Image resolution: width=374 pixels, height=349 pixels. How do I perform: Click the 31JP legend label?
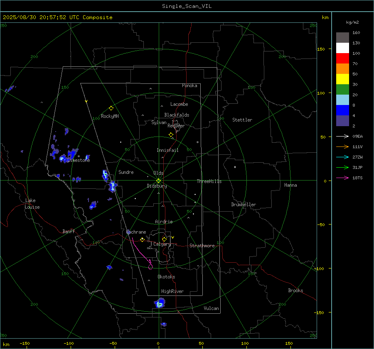pos(357,168)
